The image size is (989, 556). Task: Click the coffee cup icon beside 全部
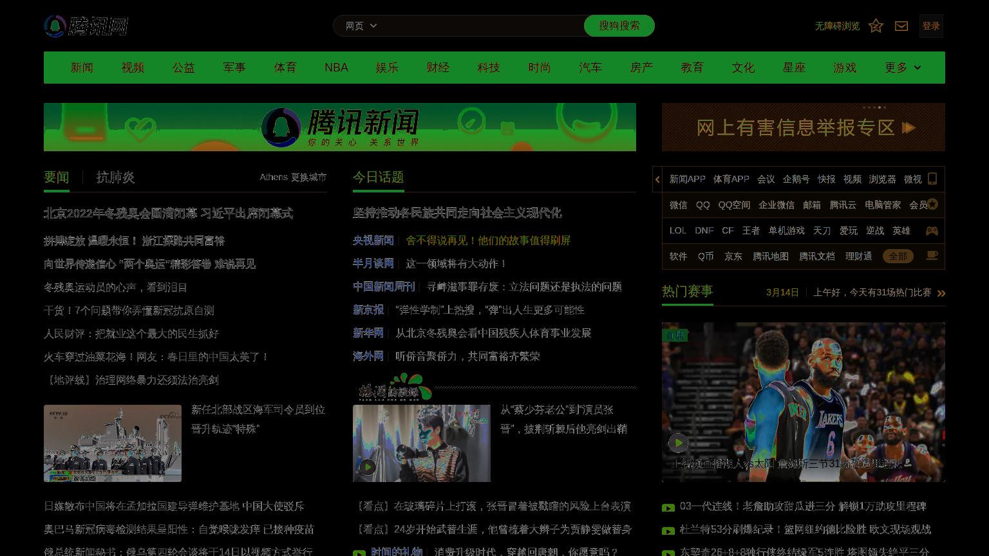[x=932, y=255]
